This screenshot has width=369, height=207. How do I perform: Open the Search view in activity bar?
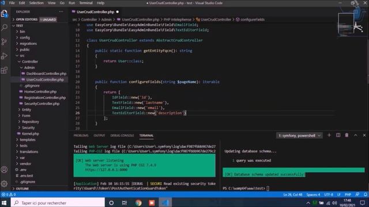tap(4, 28)
